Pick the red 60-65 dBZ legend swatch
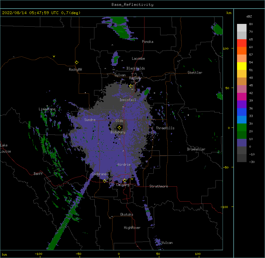The image size is (265, 258). (242, 43)
